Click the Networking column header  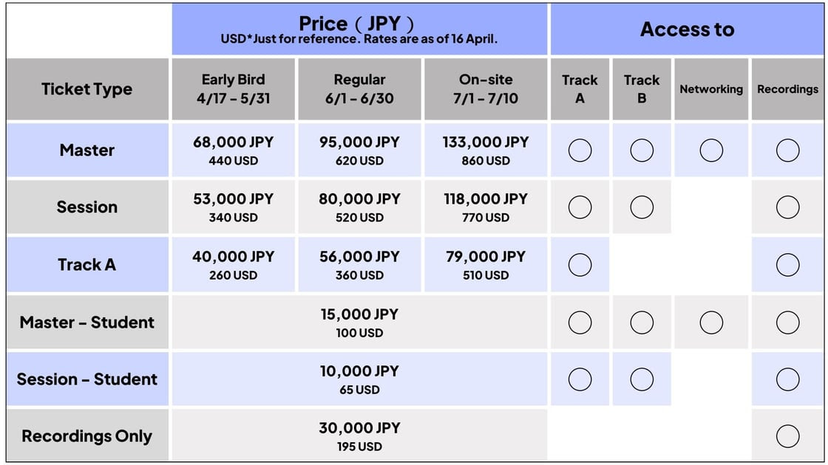coord(711,89)
